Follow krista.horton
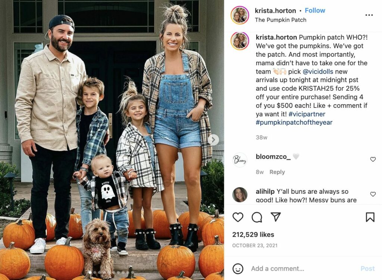 (315, 10)
